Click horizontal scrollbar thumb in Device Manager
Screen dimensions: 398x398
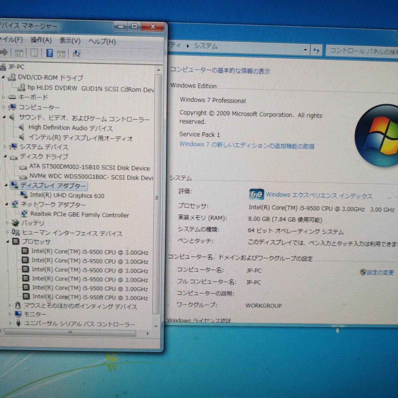(x=70, y=332)
